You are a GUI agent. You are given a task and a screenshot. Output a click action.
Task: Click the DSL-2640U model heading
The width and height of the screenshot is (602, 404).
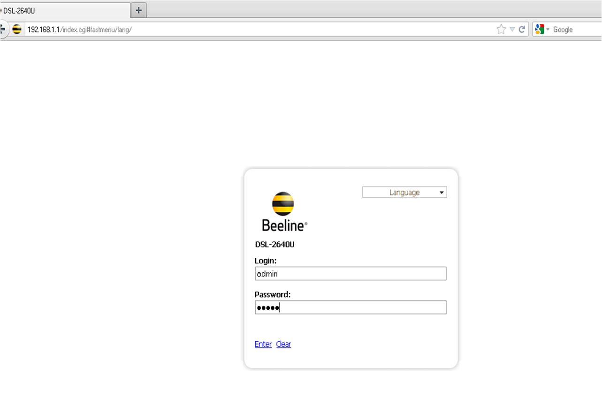coord(274,244)
